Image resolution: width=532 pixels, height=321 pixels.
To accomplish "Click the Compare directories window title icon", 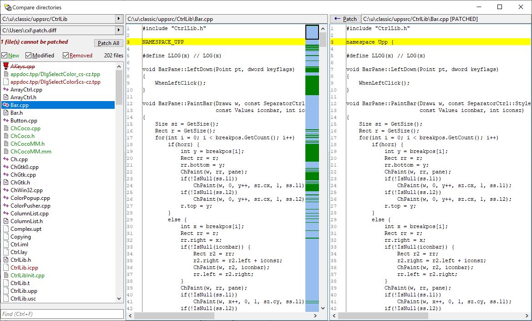I will pos(7,7).
